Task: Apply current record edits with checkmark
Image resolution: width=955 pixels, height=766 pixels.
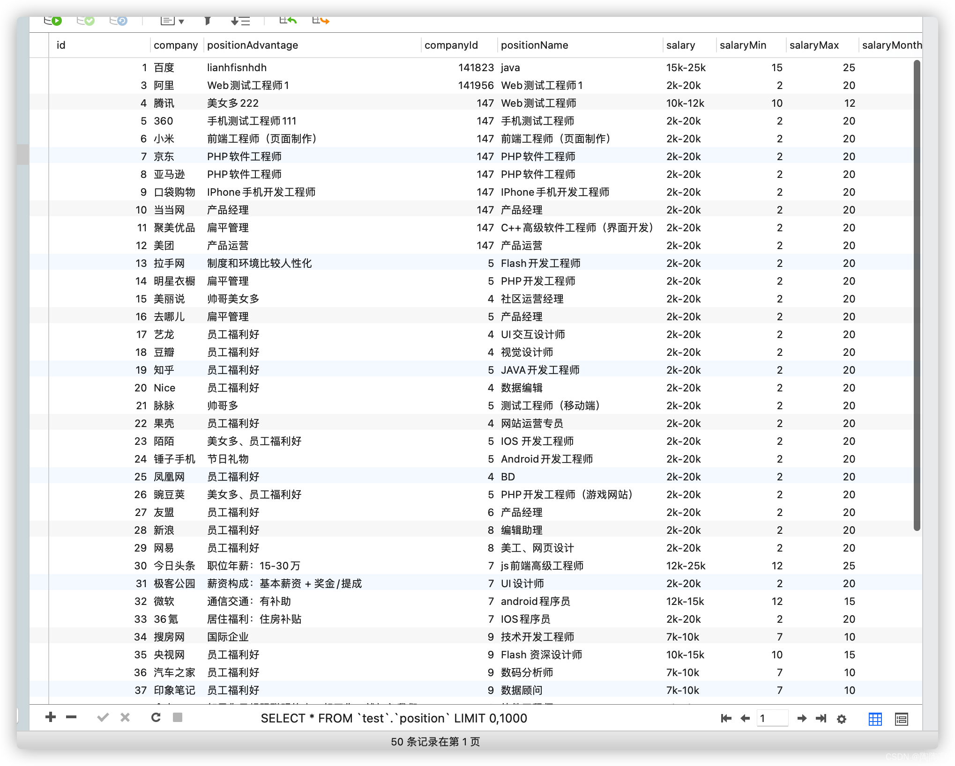Action: point(103,718)
